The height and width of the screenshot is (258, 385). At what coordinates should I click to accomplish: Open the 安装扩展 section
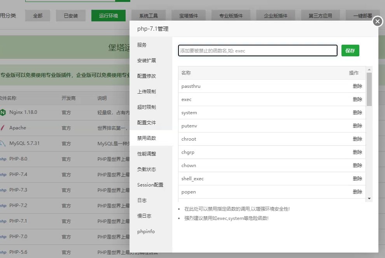pos(151,60)
